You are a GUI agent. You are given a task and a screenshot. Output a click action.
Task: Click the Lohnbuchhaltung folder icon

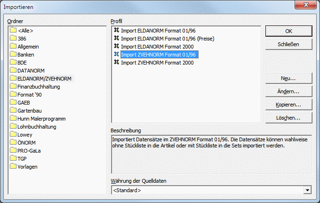coord(13,126)
